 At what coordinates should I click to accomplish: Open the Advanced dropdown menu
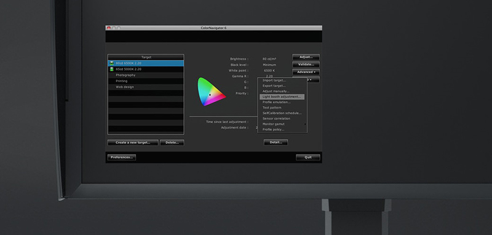click(x=306, y=72)
